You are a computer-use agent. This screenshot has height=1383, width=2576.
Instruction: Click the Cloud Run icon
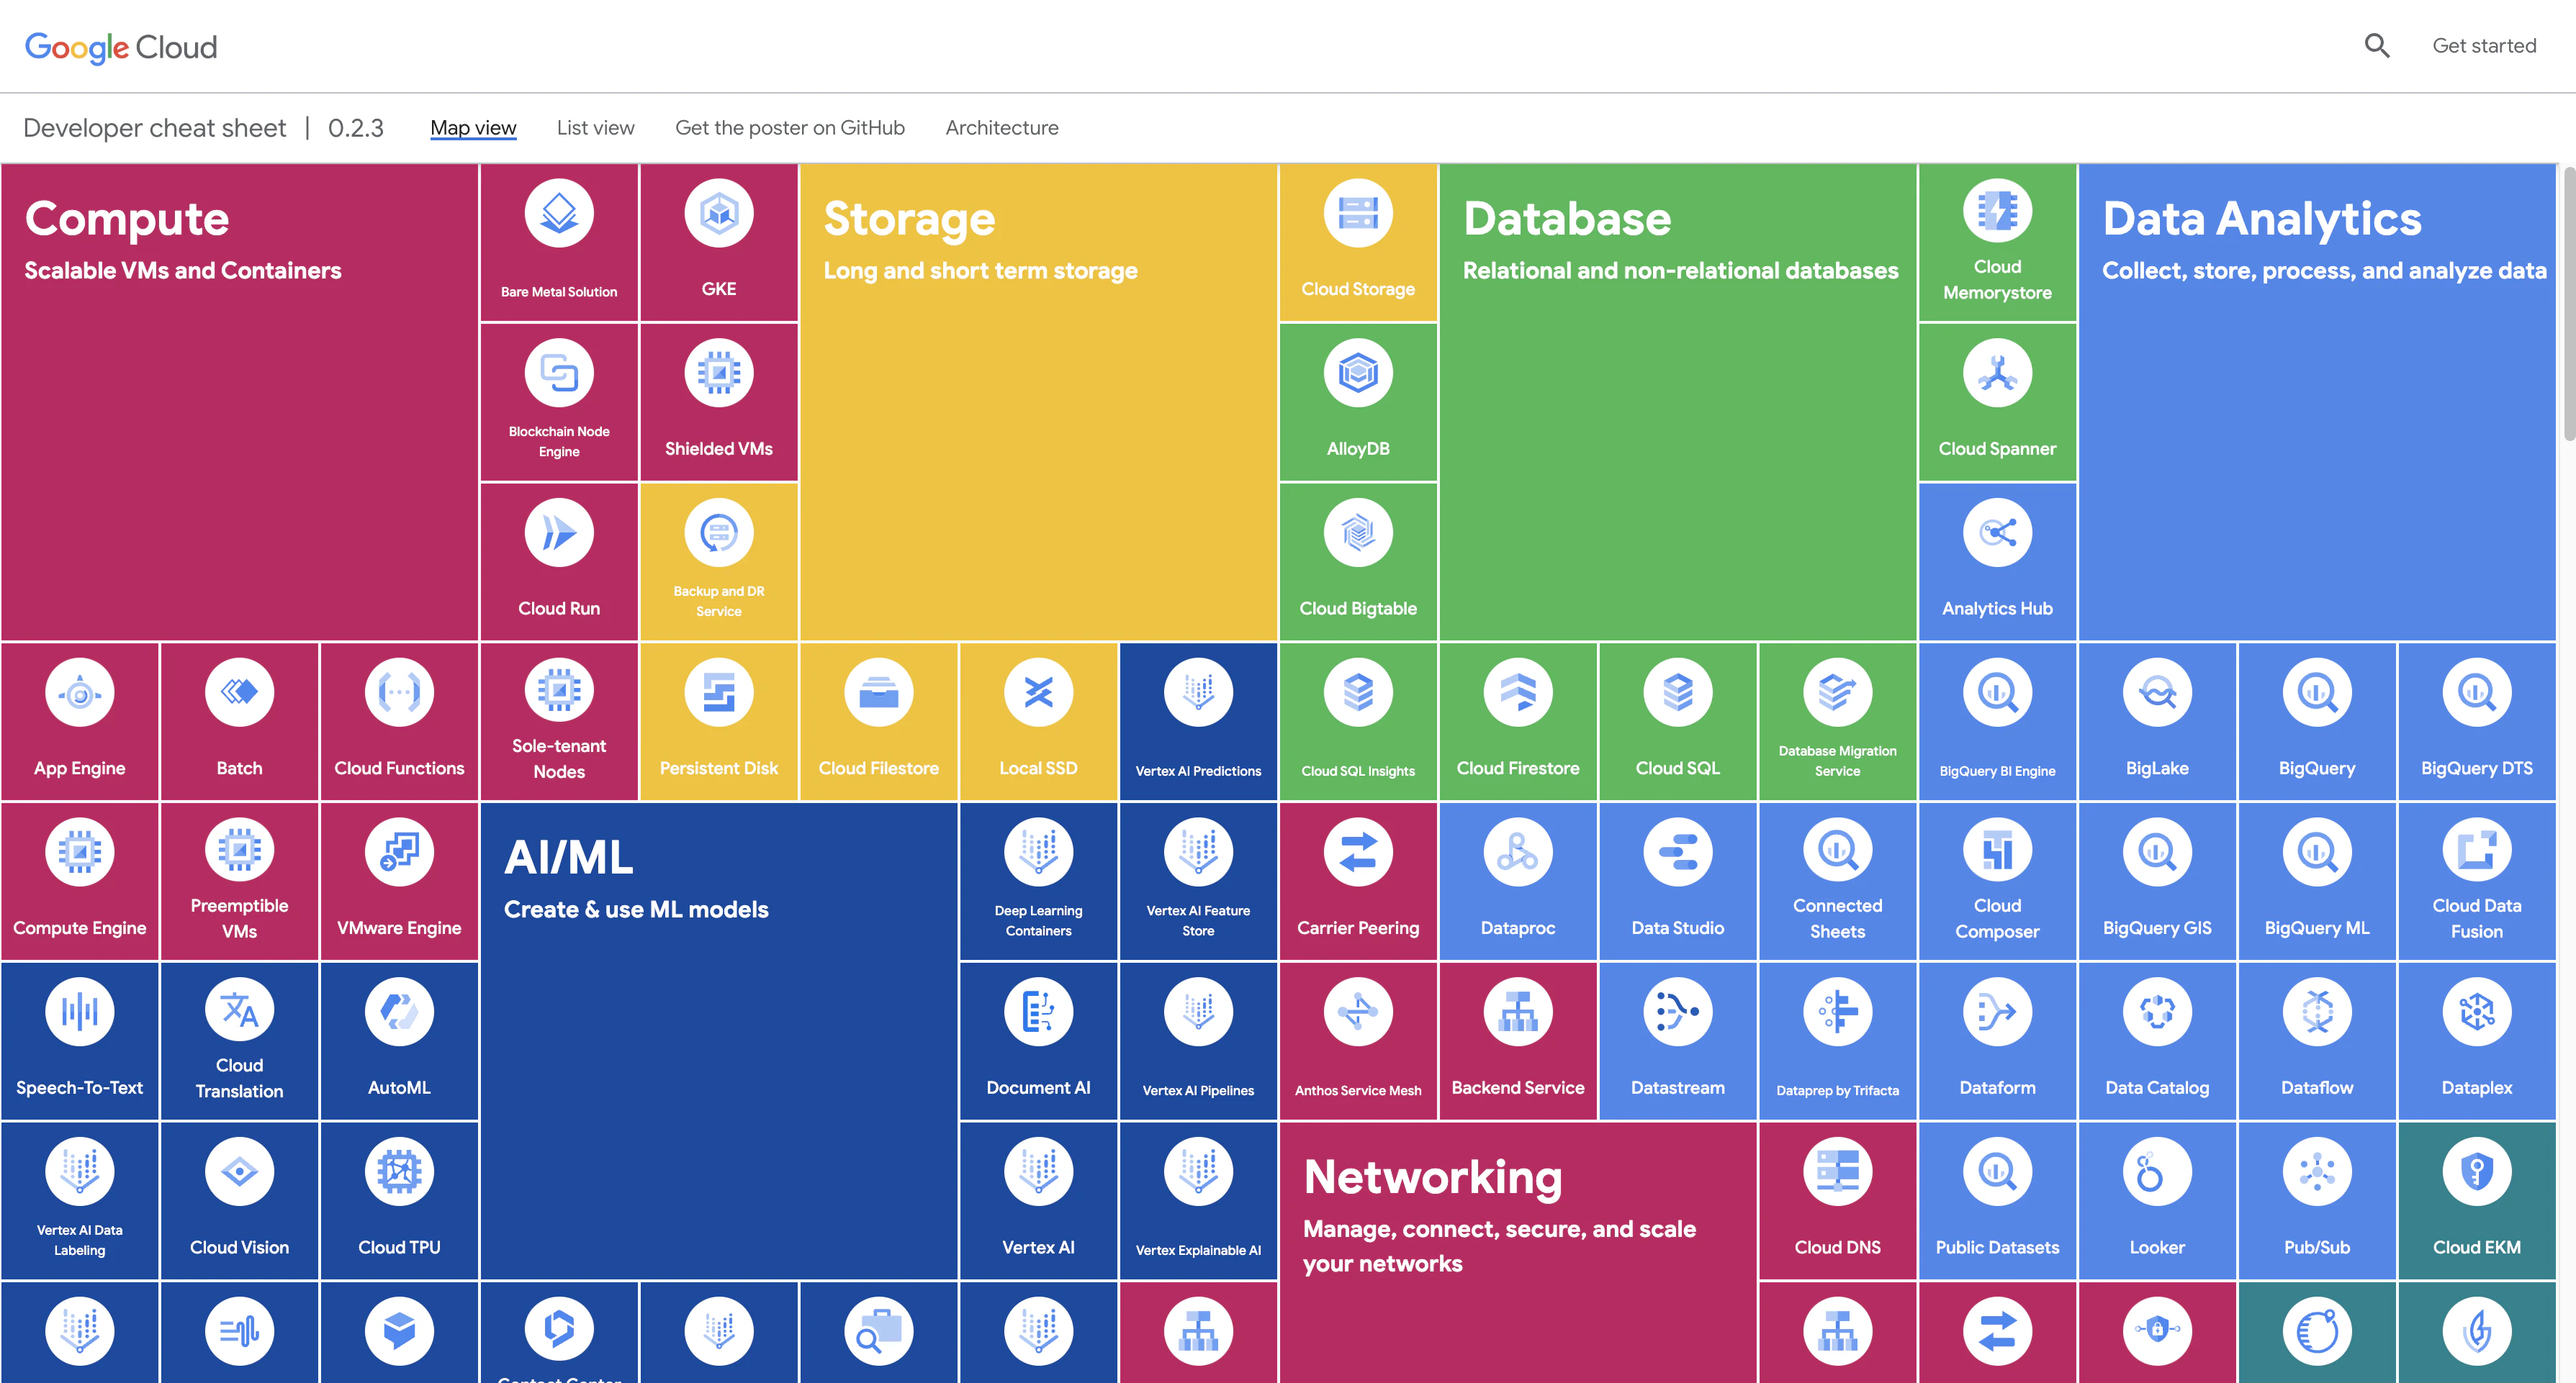click(559, 532)
